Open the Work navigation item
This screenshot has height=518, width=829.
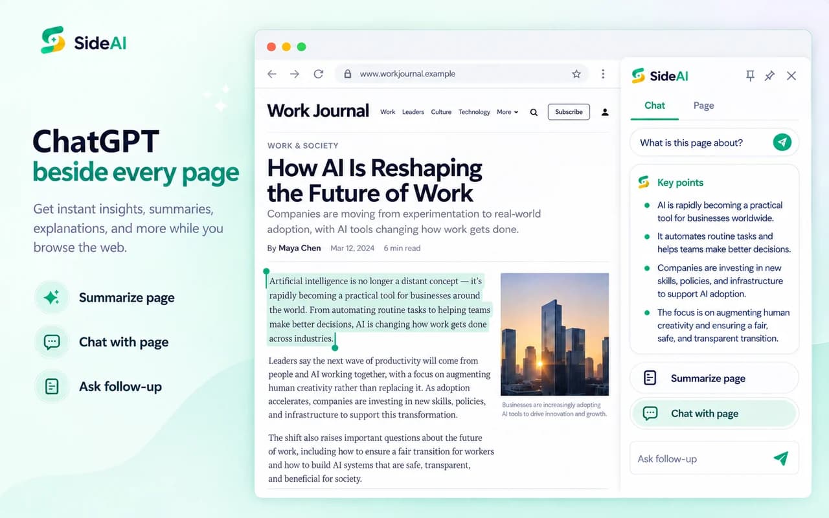click(387, 112)
